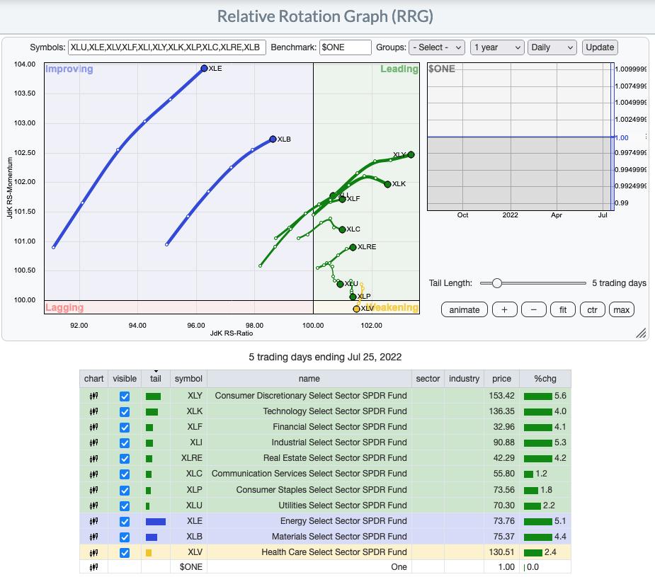Open chart icon for XLP row
The width and height of the screenshot is (655, 577).
pyautogui.click(x=93, y=490)
